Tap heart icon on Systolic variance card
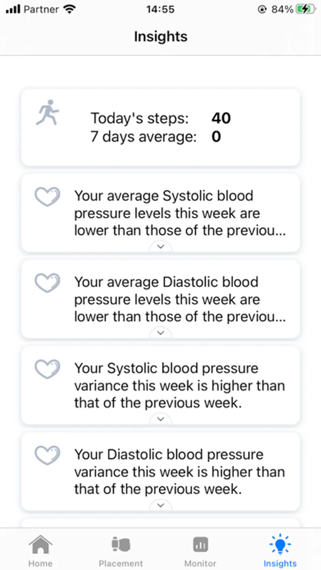Viewport: 321px width, 570px height. click(47, 369)
